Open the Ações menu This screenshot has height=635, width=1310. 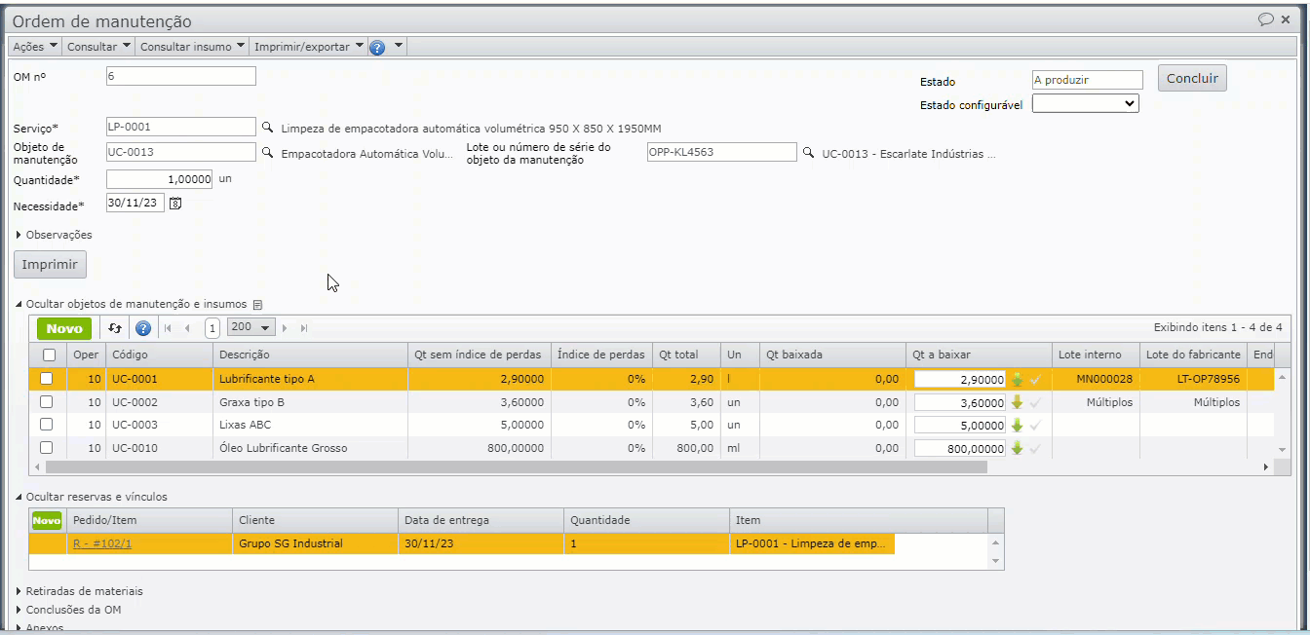pos(35,47)
